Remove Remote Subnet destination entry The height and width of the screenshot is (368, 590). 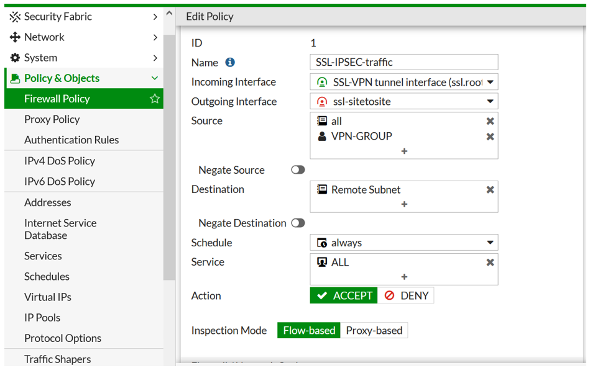pyautogui.click(x=490, y=190)
